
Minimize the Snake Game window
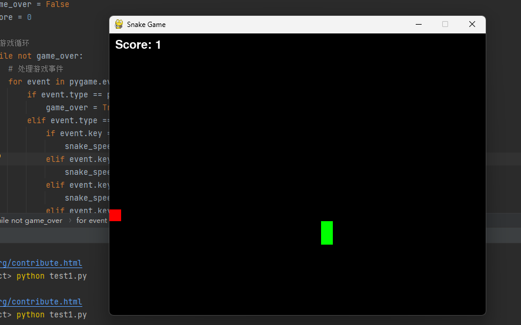tap(419, 24)
